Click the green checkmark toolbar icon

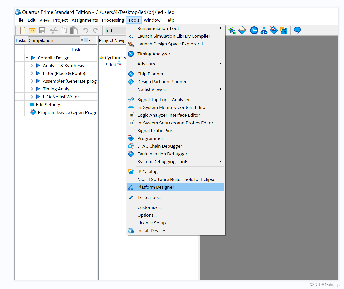click(x=232, y=30)
